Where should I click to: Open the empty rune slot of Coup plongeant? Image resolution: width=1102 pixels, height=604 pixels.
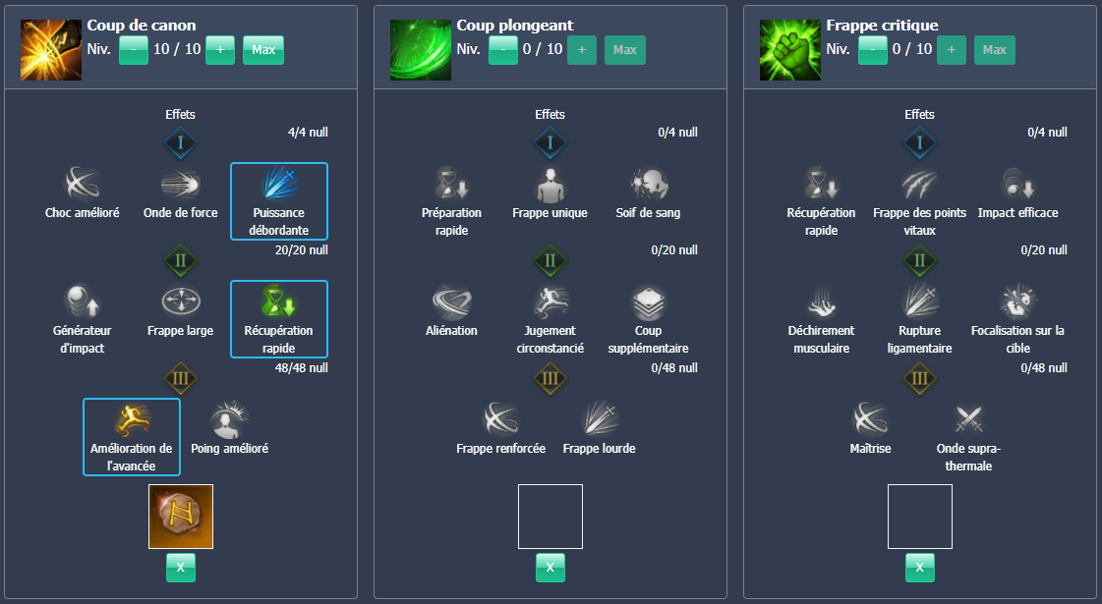tap(550, 517)
